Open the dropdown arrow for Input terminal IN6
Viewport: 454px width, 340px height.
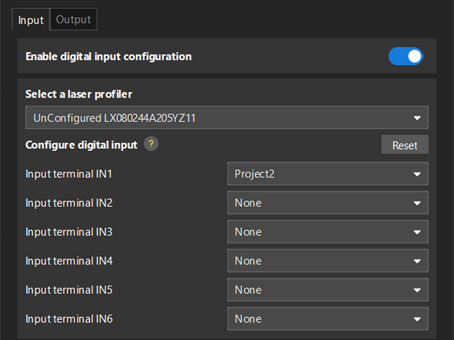(417, 319)
